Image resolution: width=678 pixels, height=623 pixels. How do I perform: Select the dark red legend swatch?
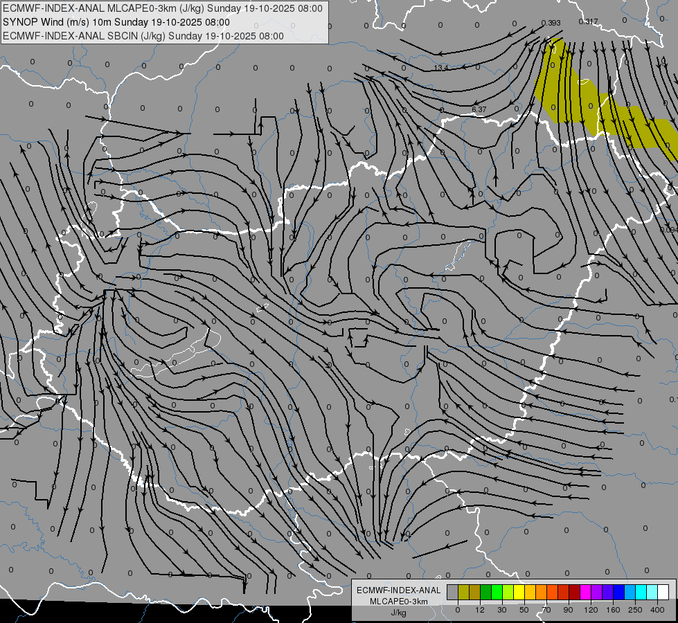pos(575,592)
